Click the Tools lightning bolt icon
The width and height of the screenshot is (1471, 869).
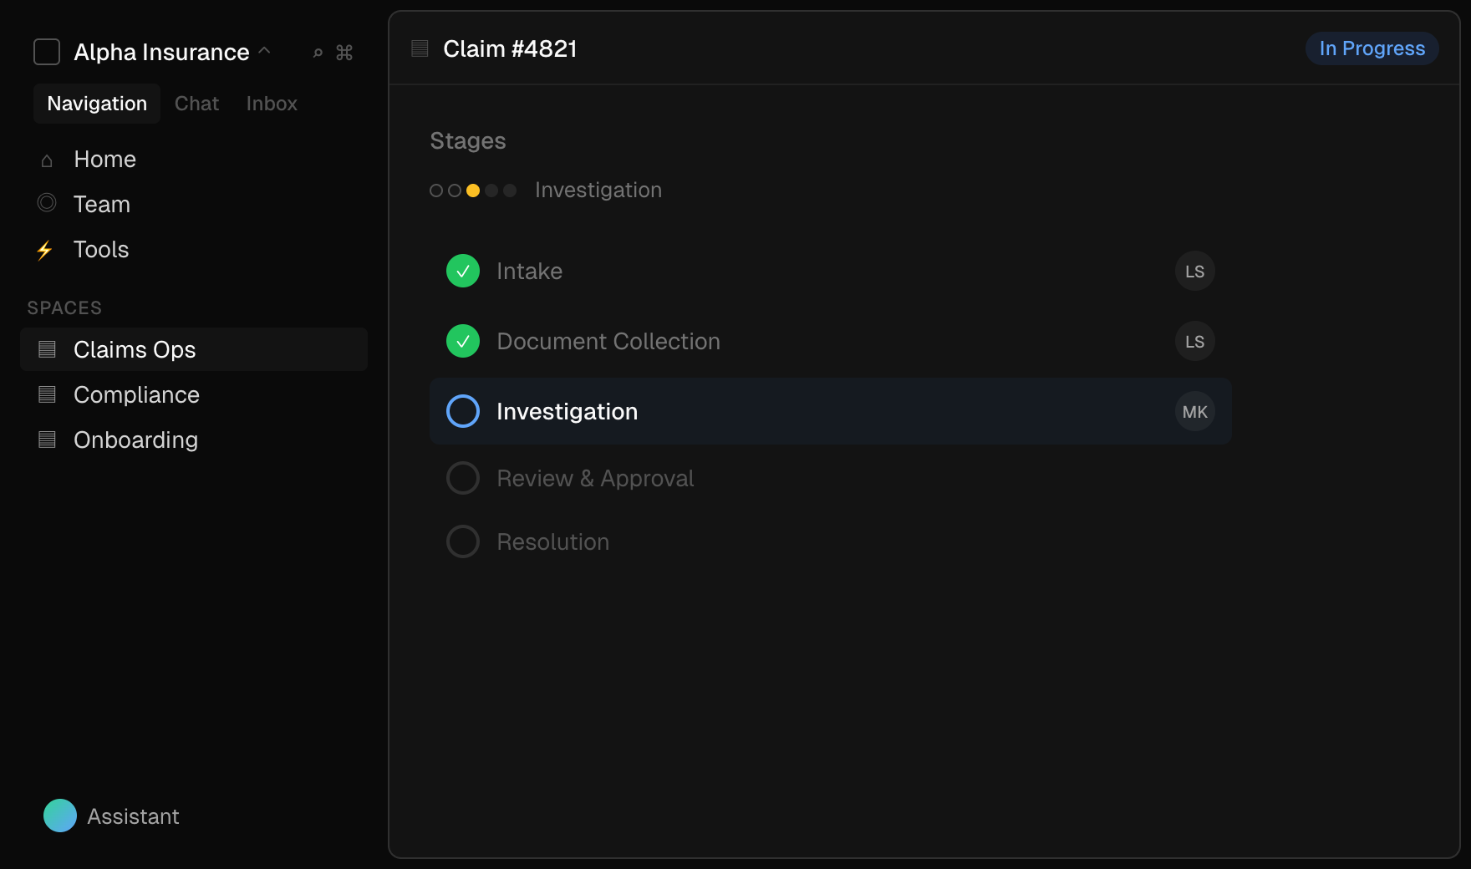pyautogui.click(x=45, y=250)
